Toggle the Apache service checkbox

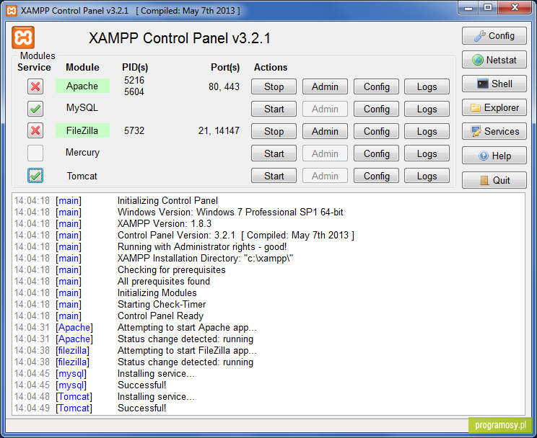(35, 86)
